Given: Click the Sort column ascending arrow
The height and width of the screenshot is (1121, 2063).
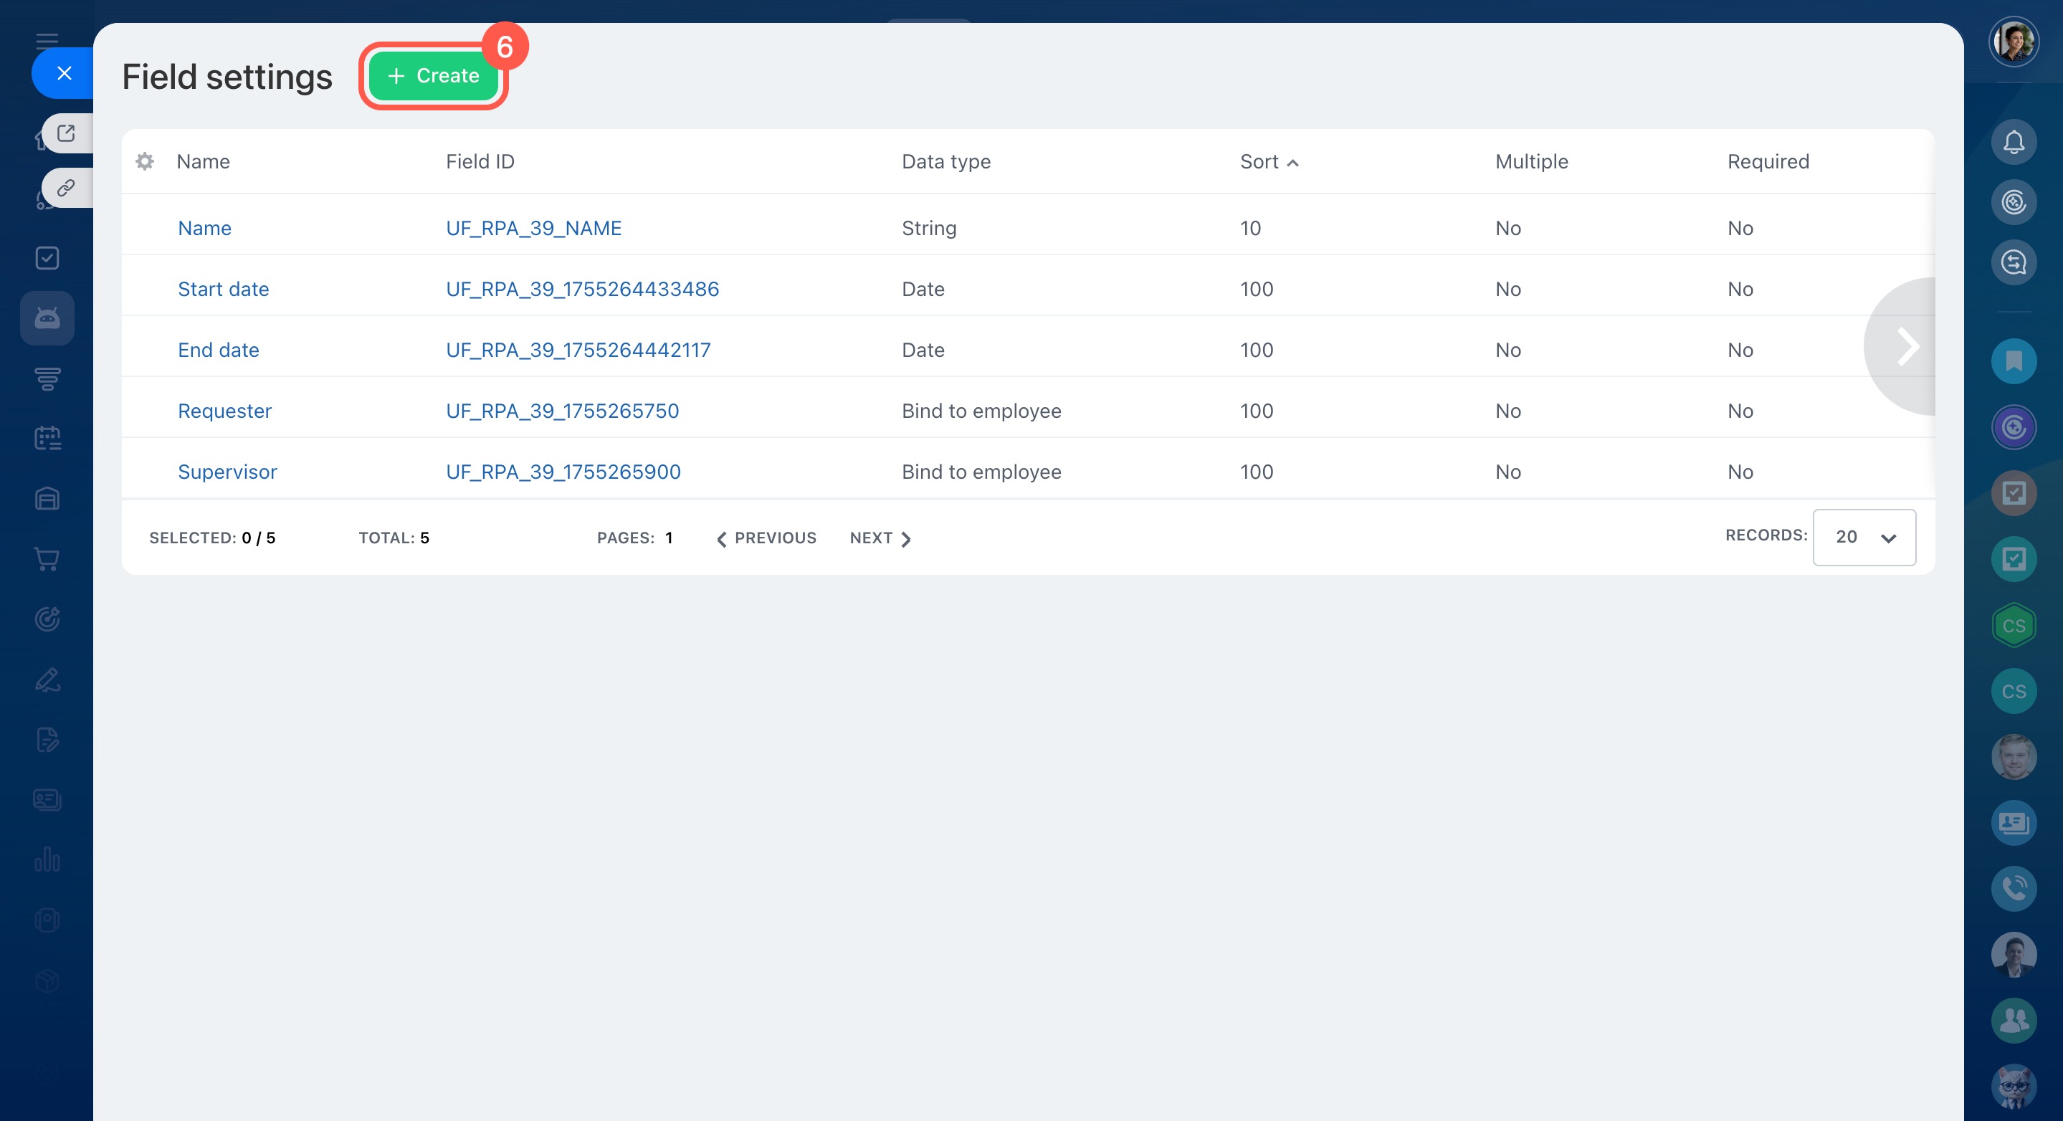Looking at the screenshot, I should click(x=1292, y=163).
